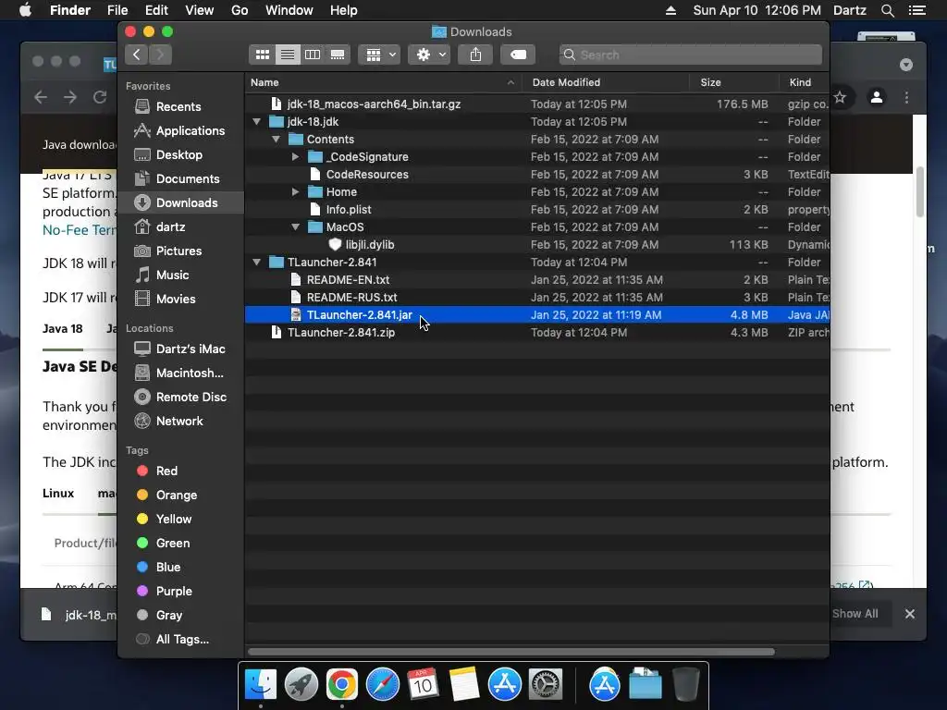Open the Help menu

point(343,10)
